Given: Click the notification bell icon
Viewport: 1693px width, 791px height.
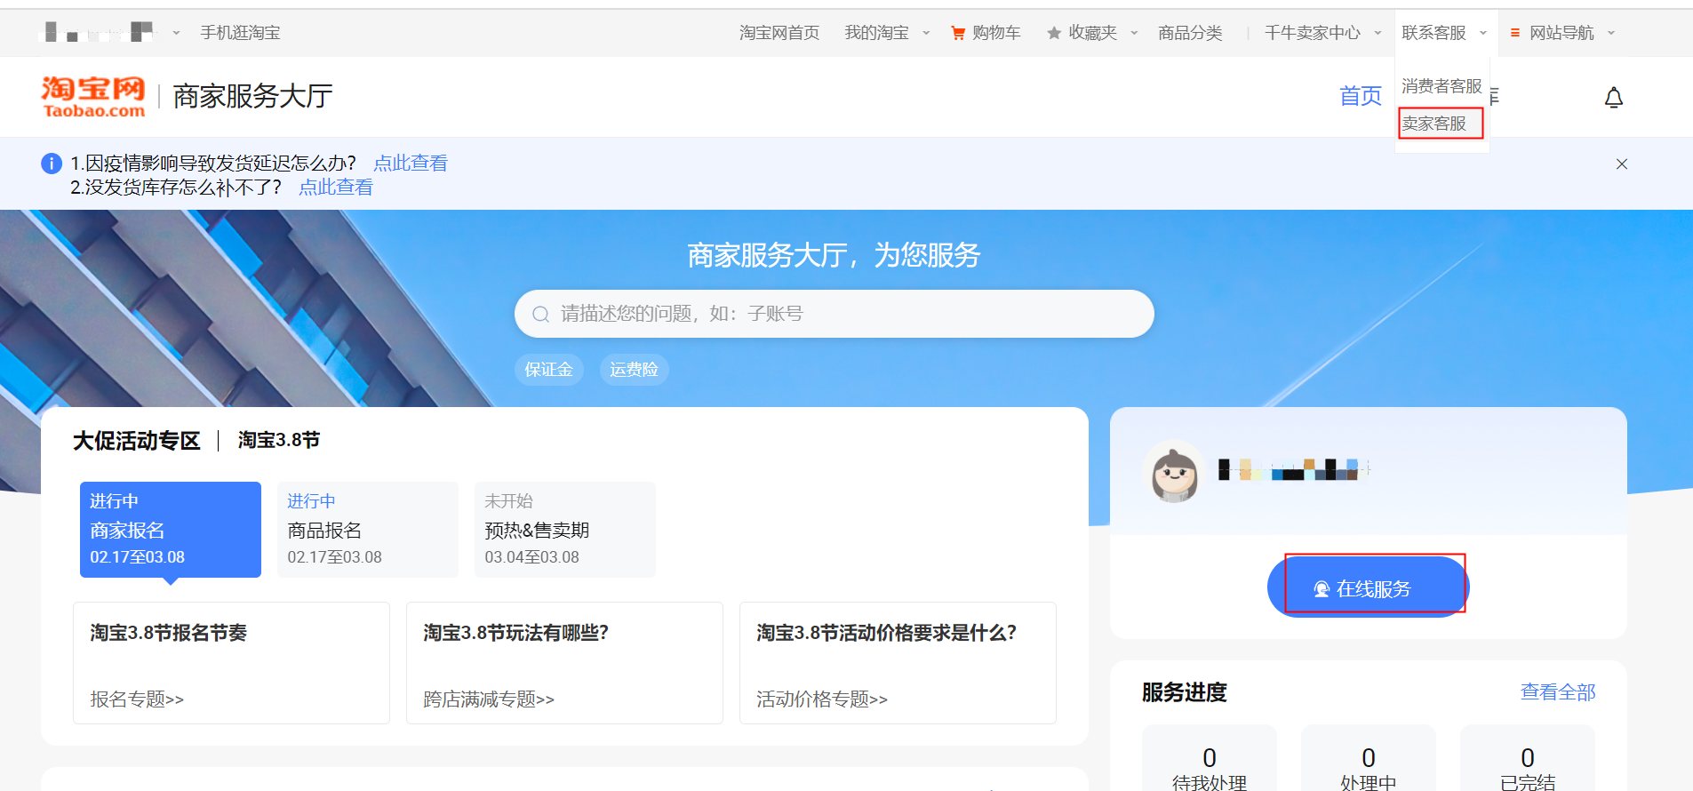Looking at the screenshot, I should pyautogui.click(x=1613, y=98).
